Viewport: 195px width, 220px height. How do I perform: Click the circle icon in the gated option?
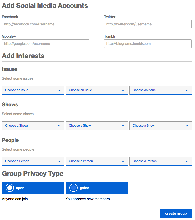pyautogui.click(x=73, y=188)
